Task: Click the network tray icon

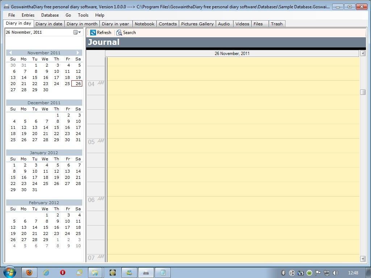Action: pos(327,273)
